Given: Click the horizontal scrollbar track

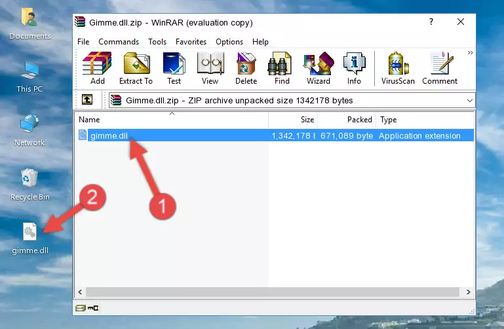Looking at the screenshot, I should click(273, 292).
